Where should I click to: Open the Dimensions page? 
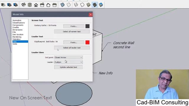coord(17,30)
